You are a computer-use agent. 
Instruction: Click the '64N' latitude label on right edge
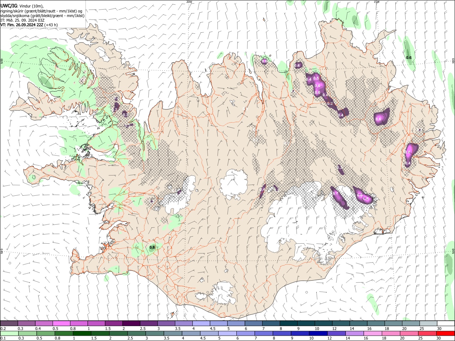453,251
